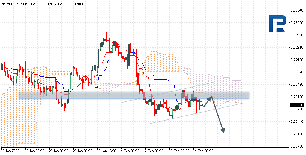306x155 pixels.
Task: Select the current price label 0.70908
Action: pyautogui.click(x=297, y=105)
